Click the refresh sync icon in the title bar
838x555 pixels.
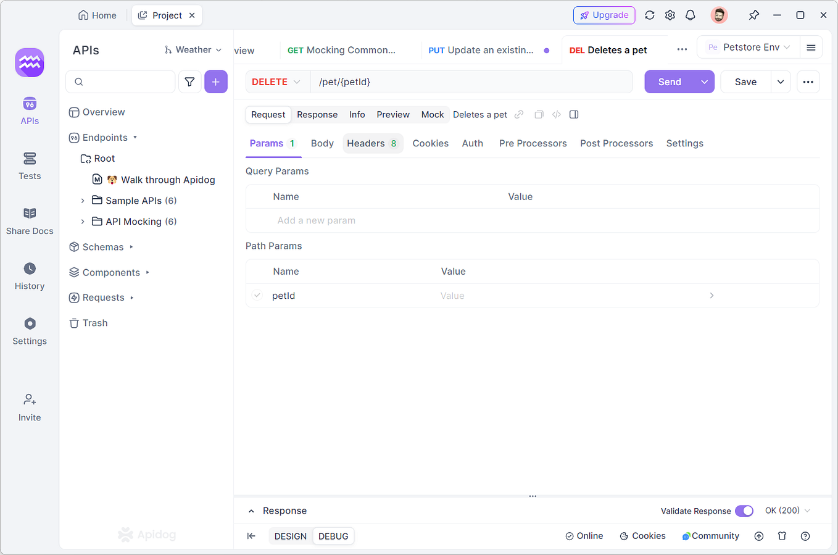(649, 15)
